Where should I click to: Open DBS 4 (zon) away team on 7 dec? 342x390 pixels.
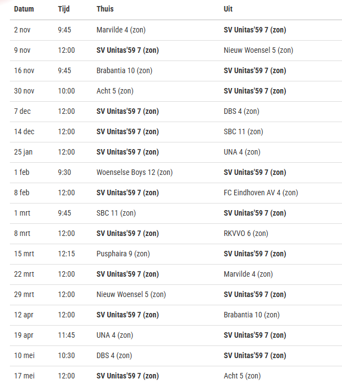[x=241, y=112]
